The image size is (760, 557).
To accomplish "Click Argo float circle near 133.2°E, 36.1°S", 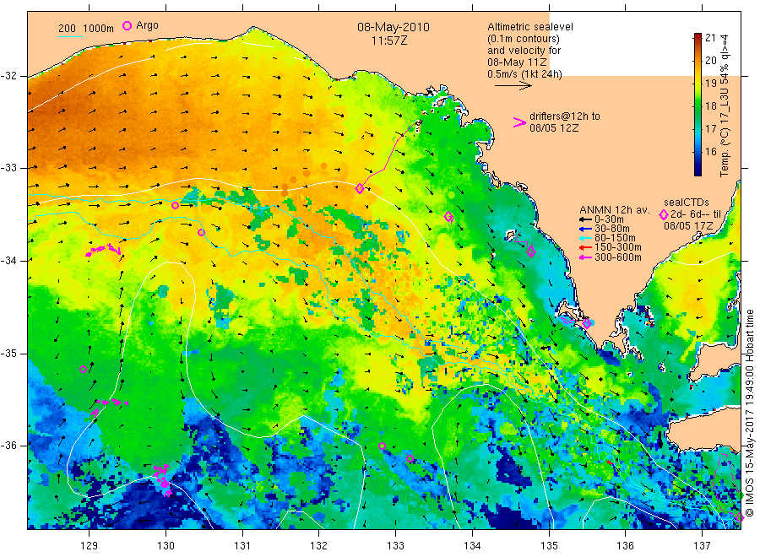I will 410,458.
